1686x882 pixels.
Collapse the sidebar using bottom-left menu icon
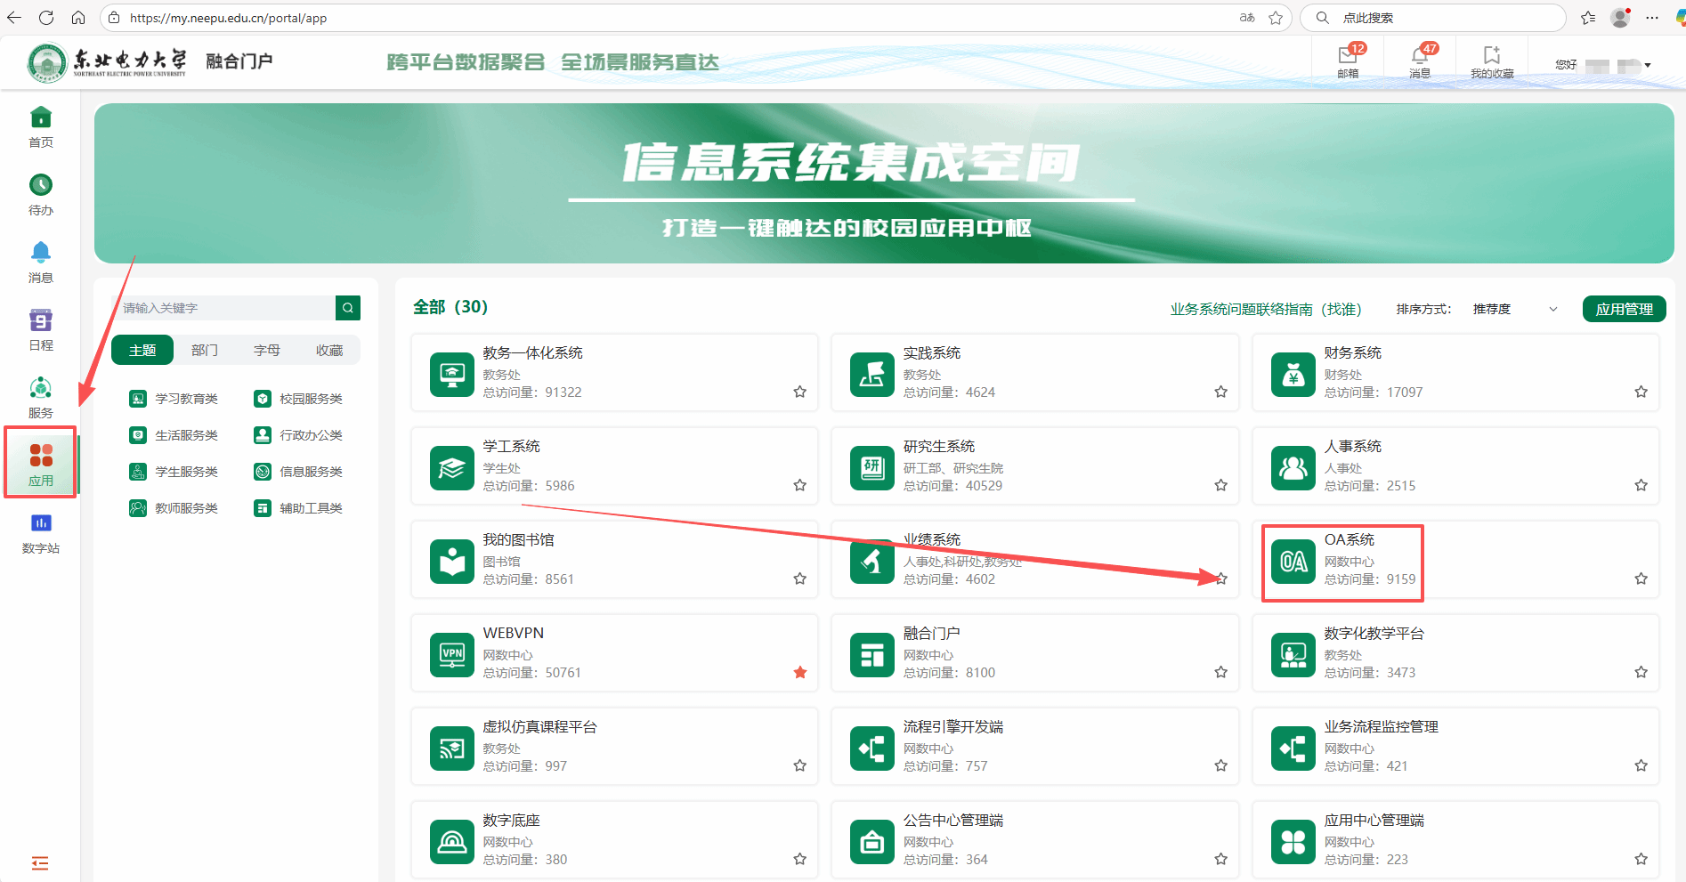[x=40, y=862]
